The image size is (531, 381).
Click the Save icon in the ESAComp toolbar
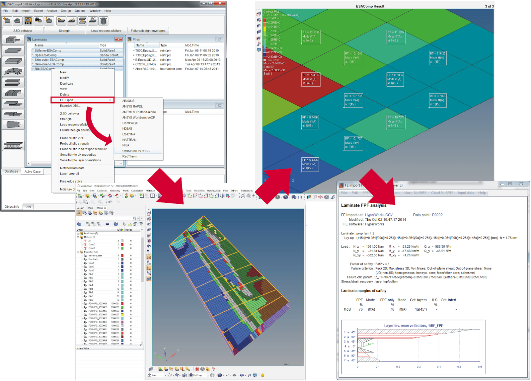tap(28, 21)
